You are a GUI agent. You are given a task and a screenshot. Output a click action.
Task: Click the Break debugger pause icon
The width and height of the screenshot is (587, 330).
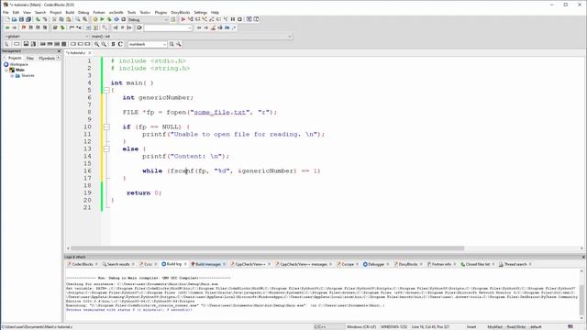(233, 19)
